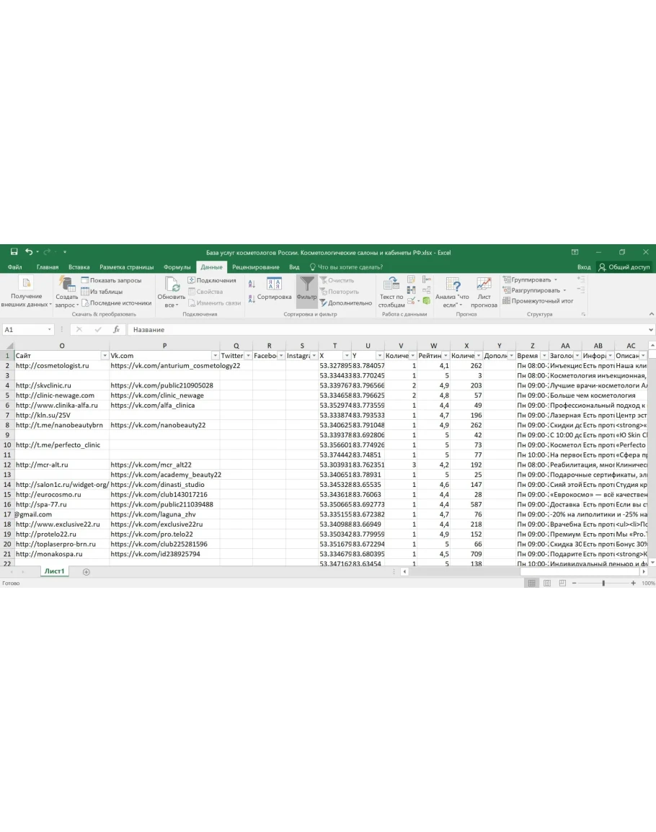
Task: Click Из таблицы button
Action: point(102,291)
